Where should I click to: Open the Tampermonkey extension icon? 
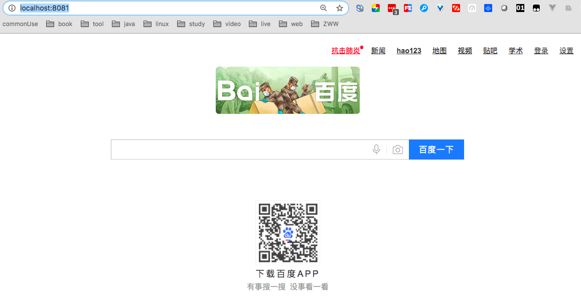[536, 8]
